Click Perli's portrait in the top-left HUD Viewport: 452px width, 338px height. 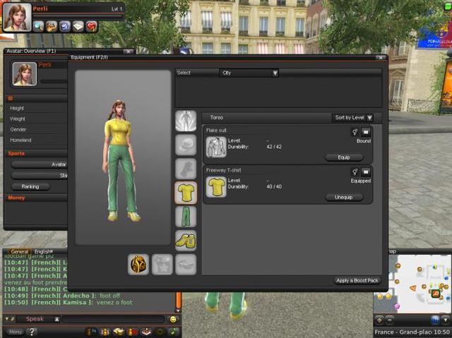tap(17, 17)
